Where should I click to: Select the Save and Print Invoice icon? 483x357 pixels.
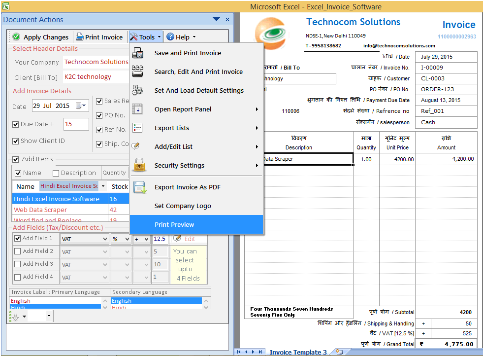point(137,53)
